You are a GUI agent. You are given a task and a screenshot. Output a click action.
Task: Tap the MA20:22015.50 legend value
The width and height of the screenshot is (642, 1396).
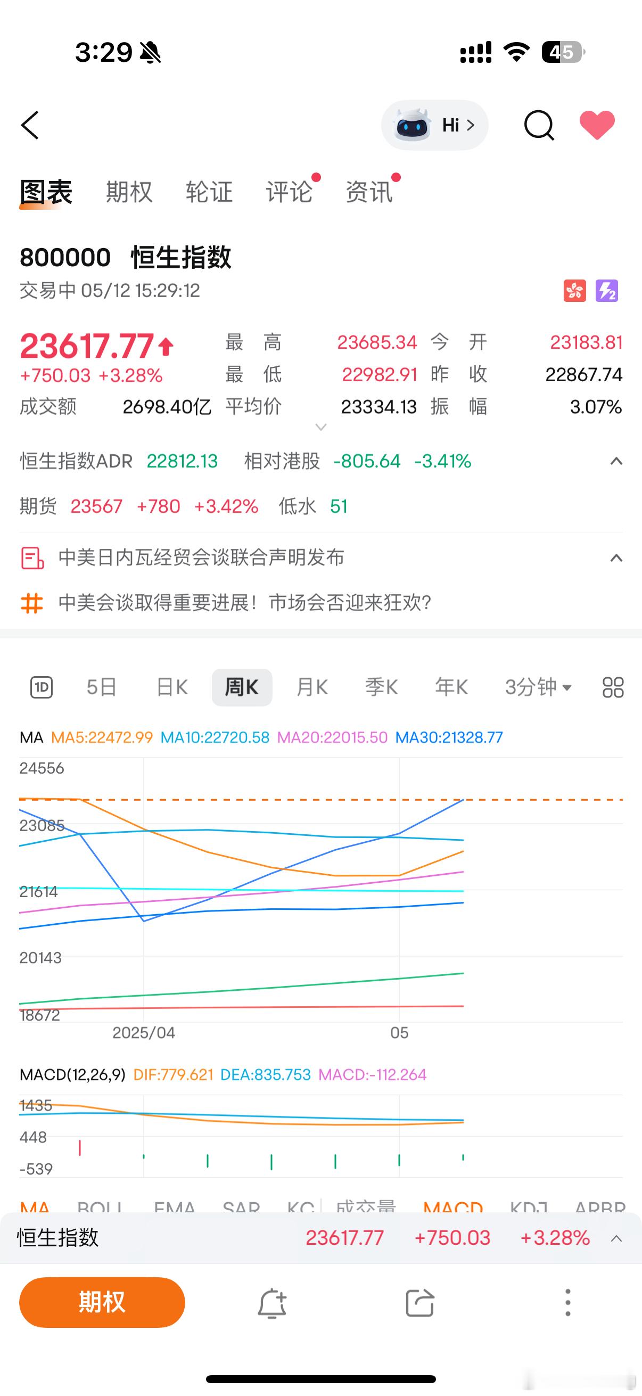click(x=333, y=737)
